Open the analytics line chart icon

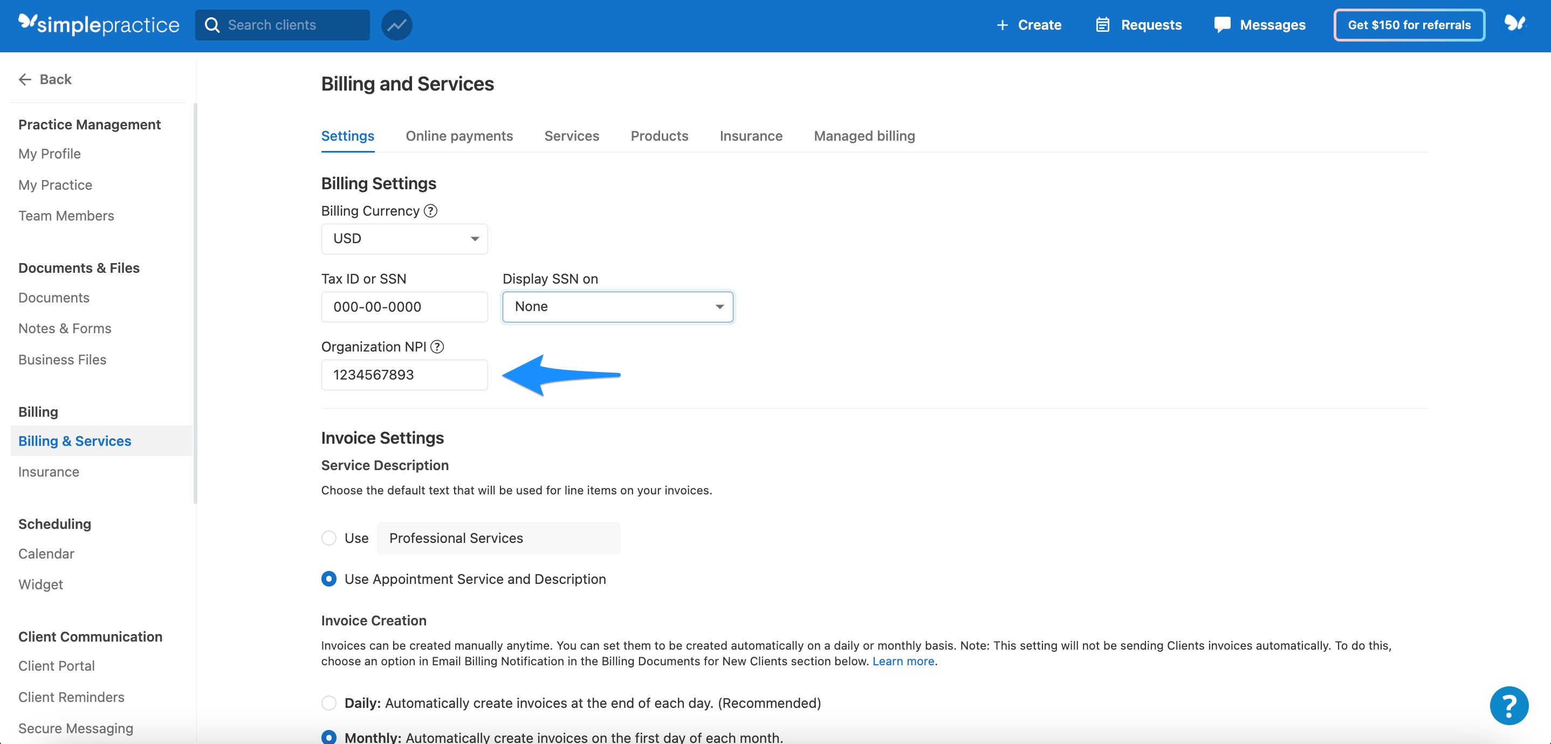coord(396,25)
